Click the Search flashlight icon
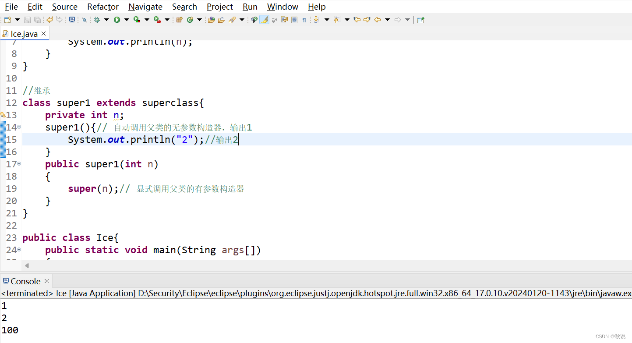The width and height of the screenshot is (632, 343). (232, 20)
